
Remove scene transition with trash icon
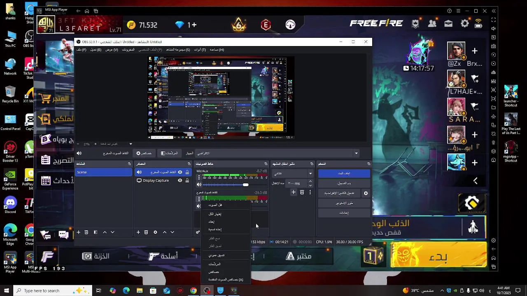[302, 192]
